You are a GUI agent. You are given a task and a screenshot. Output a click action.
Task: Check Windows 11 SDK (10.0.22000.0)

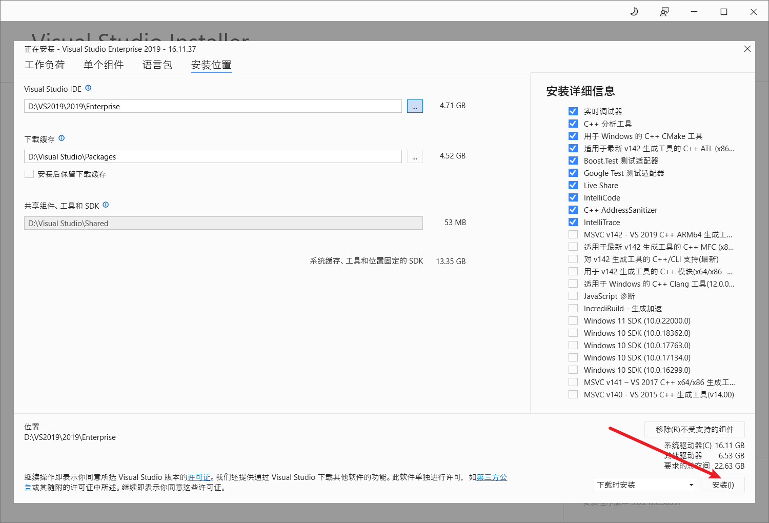point(573,320)
